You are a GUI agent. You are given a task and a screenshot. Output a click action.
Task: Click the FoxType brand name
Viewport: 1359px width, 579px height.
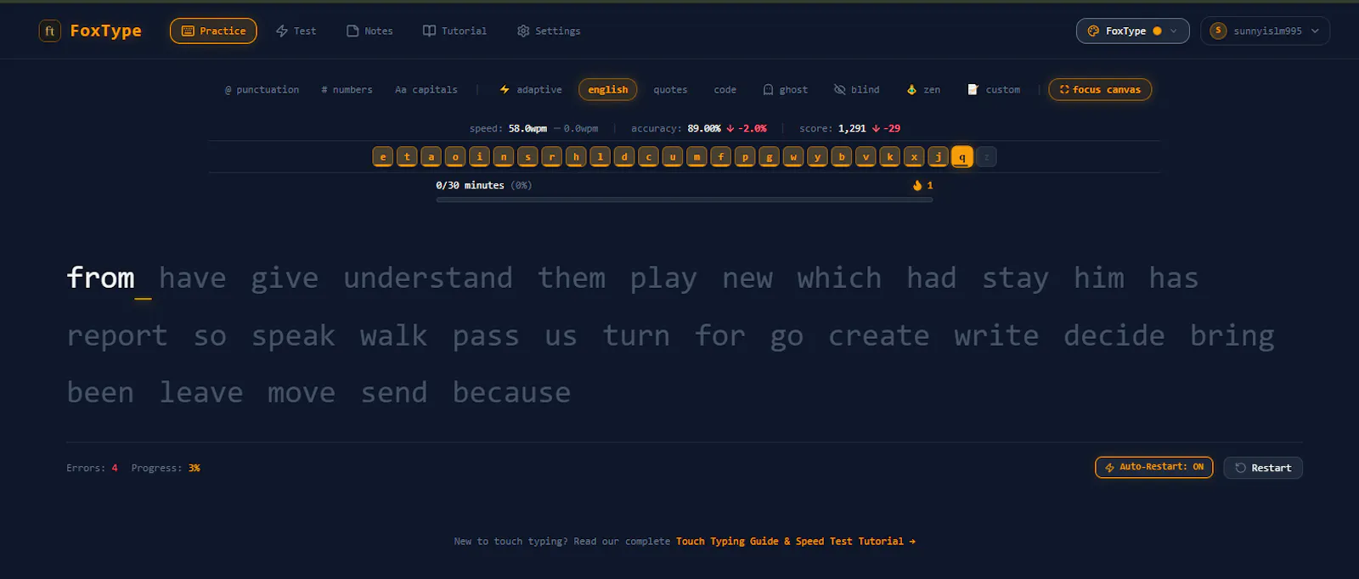[106, 31]
